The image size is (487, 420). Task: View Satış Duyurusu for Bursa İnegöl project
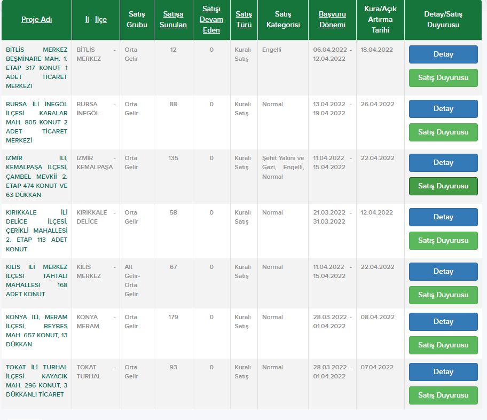443,132
